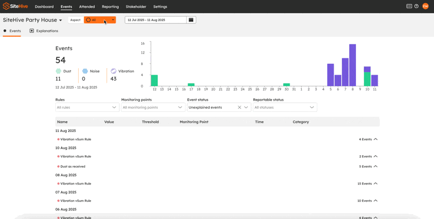Click the 10 Aug 2025 date heading
Image resolution: width=434 pixels, height=219 pixels.
66,148
